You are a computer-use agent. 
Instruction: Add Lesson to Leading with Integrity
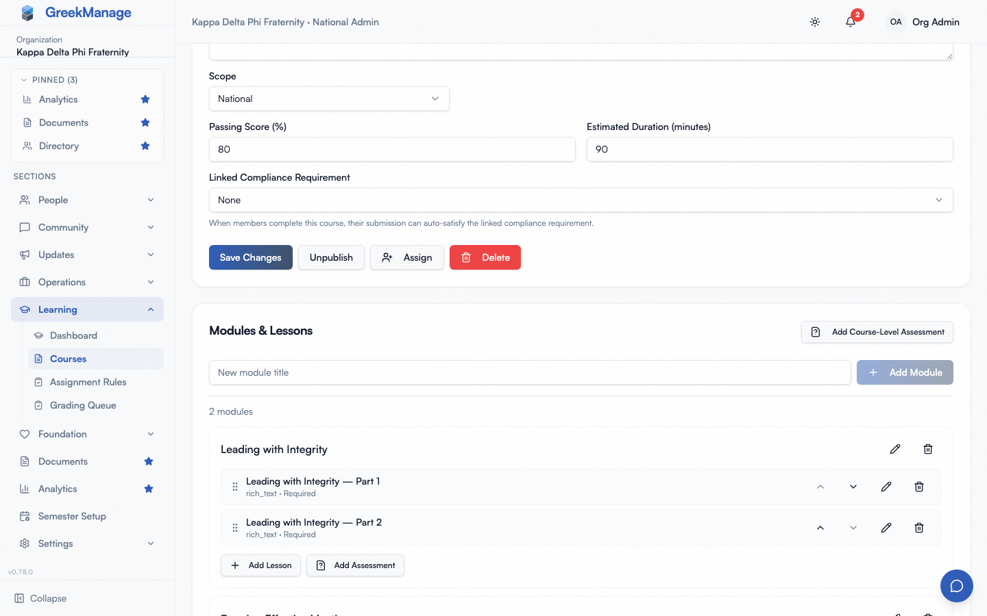[260, 565]
